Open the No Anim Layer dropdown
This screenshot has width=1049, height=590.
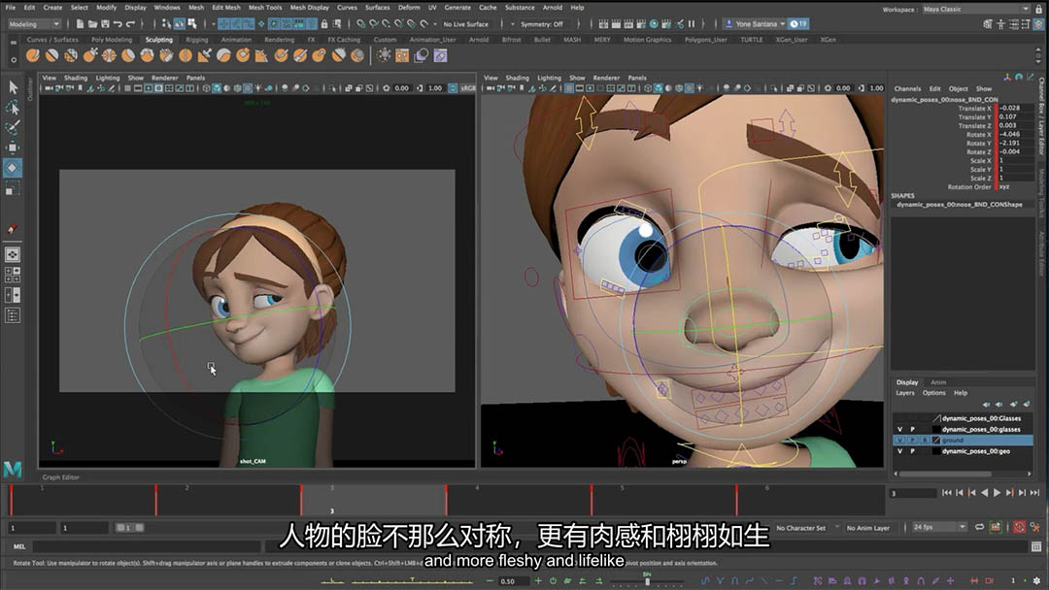[x=869, y=528]
